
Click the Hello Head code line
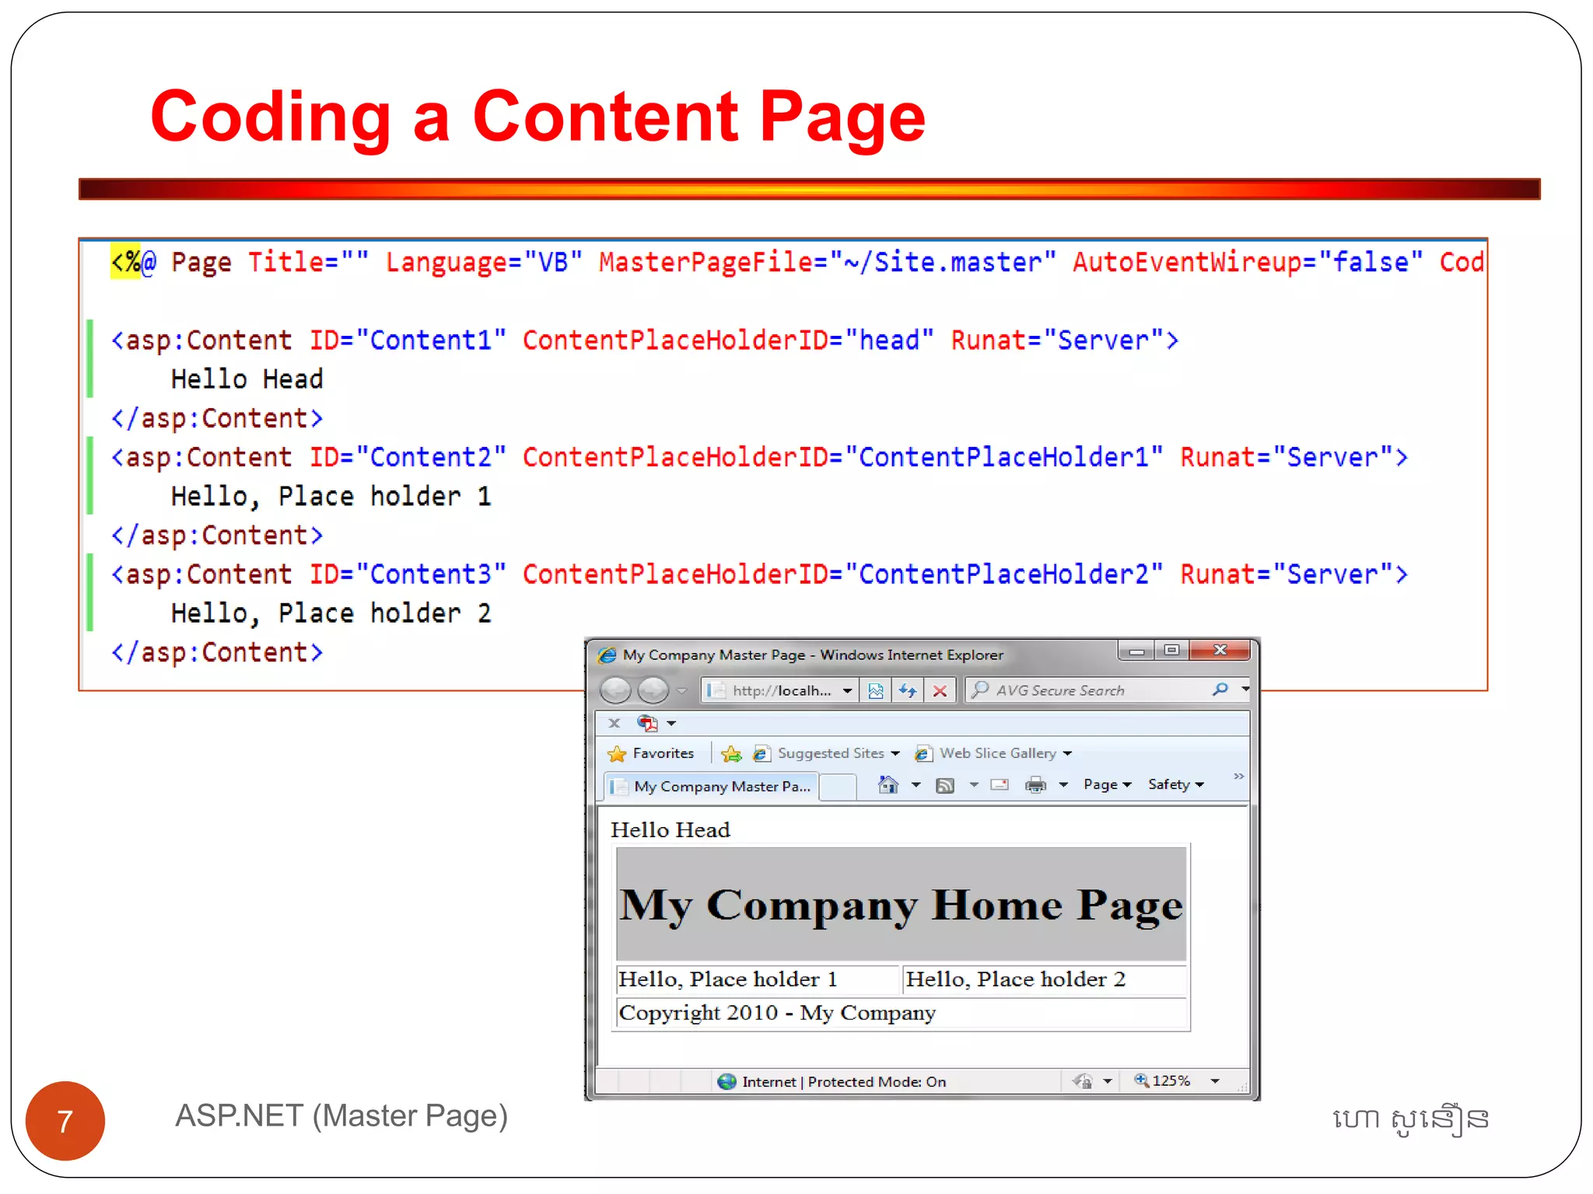click(247, 379)
